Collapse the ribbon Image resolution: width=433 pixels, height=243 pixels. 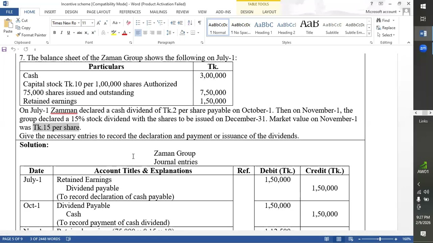(x=409, y=43)
